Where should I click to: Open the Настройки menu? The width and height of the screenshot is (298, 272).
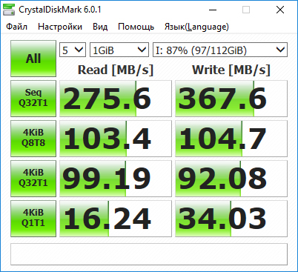point(60,27)
